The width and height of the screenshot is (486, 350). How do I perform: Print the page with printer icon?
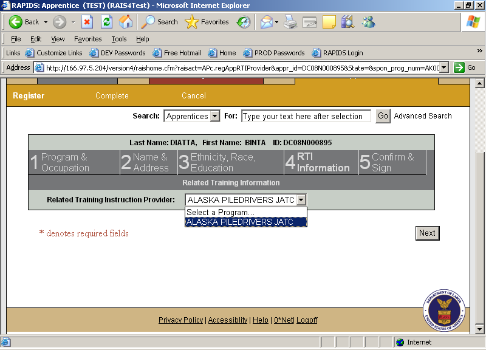(290, 22)
